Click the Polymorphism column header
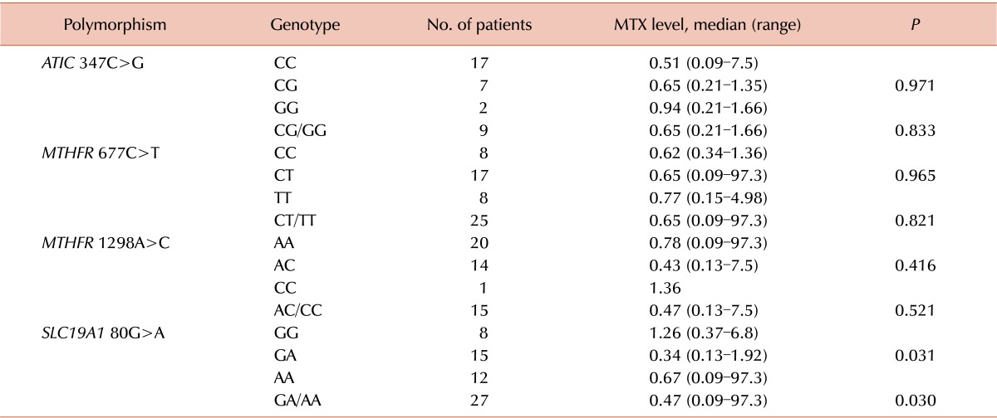The width and height of the screenshot is (997, 418). coord(120,25)
